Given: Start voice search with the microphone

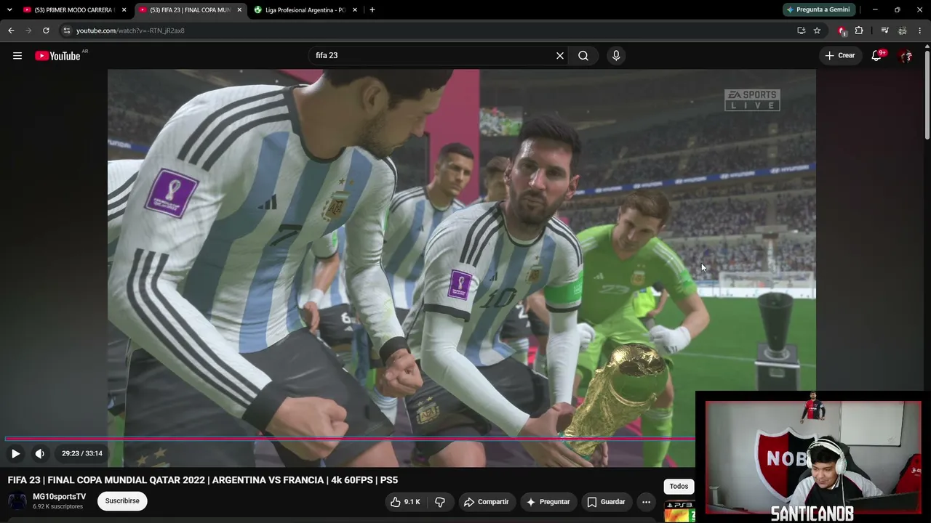Looking at the screenshot, I should pyautogui.click(x=616, y=56).
